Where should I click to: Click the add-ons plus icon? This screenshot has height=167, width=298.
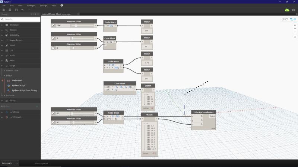pyautogui.click(x=37, y=107)
